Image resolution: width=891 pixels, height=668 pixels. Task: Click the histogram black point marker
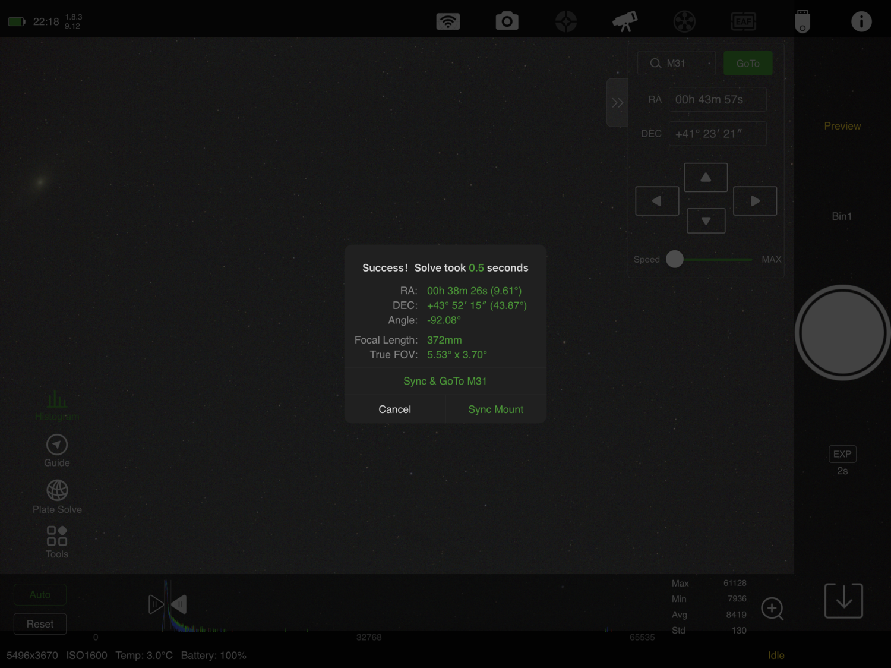156,604
